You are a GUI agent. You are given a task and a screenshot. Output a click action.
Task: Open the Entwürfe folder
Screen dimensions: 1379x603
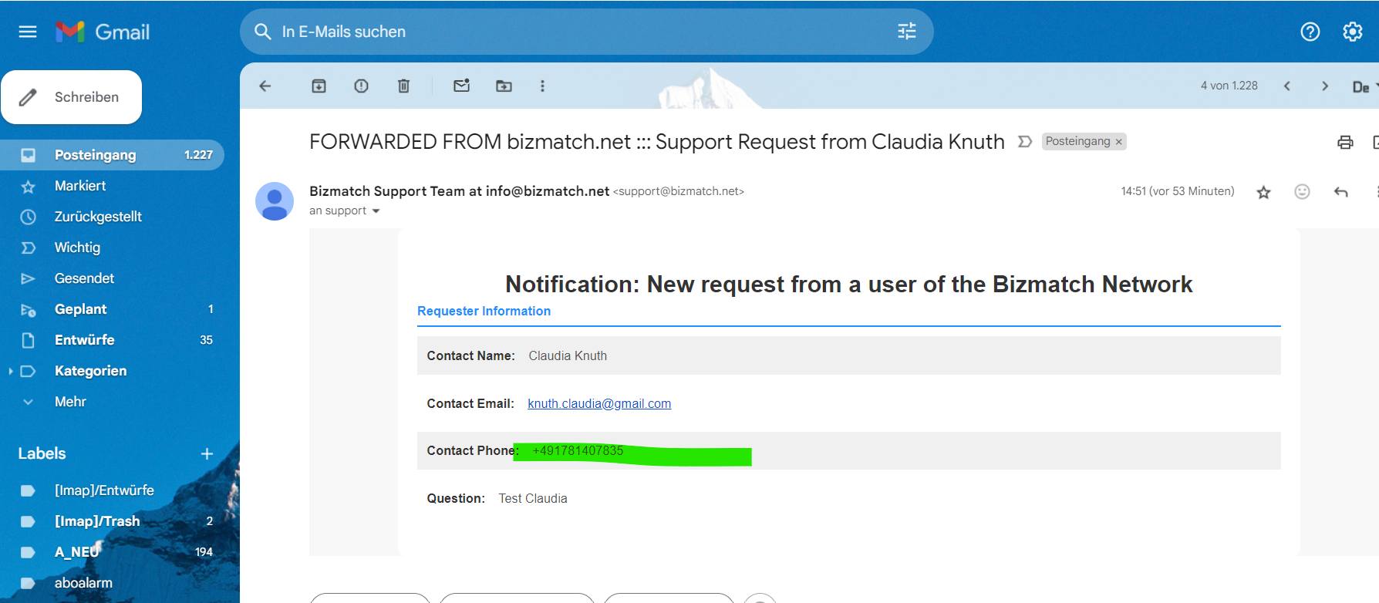[x=84, y=340]
